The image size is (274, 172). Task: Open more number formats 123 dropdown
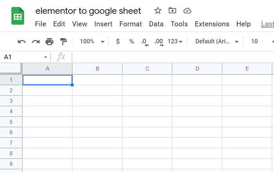click(x=175, y=42)
